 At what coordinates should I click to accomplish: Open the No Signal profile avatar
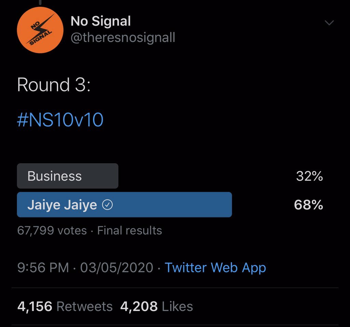pos(40,30)
